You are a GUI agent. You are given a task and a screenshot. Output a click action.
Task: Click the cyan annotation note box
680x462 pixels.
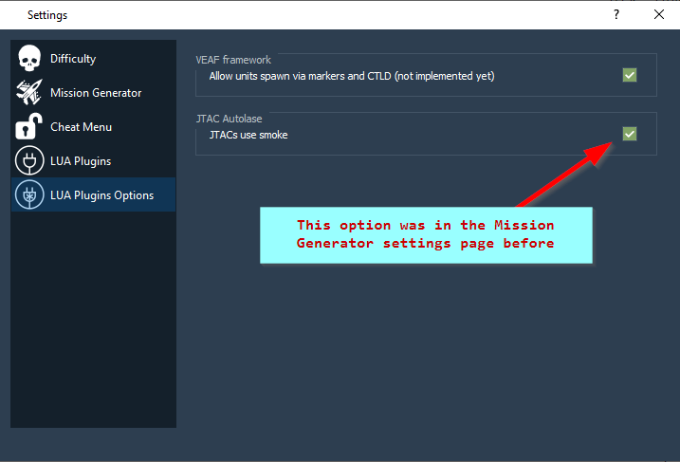coord(426,234)
